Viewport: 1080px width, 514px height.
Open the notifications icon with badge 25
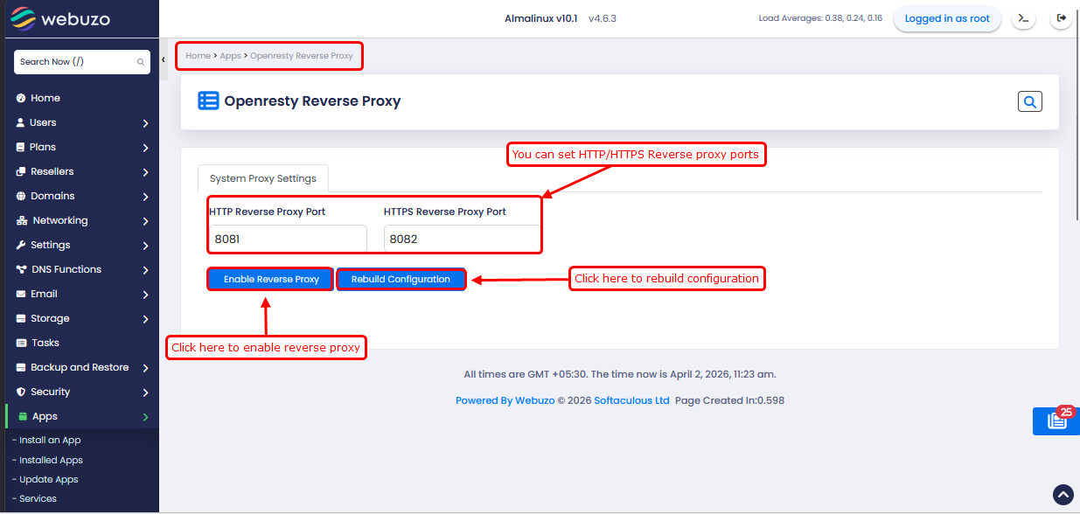click(x=1056, y=420)
